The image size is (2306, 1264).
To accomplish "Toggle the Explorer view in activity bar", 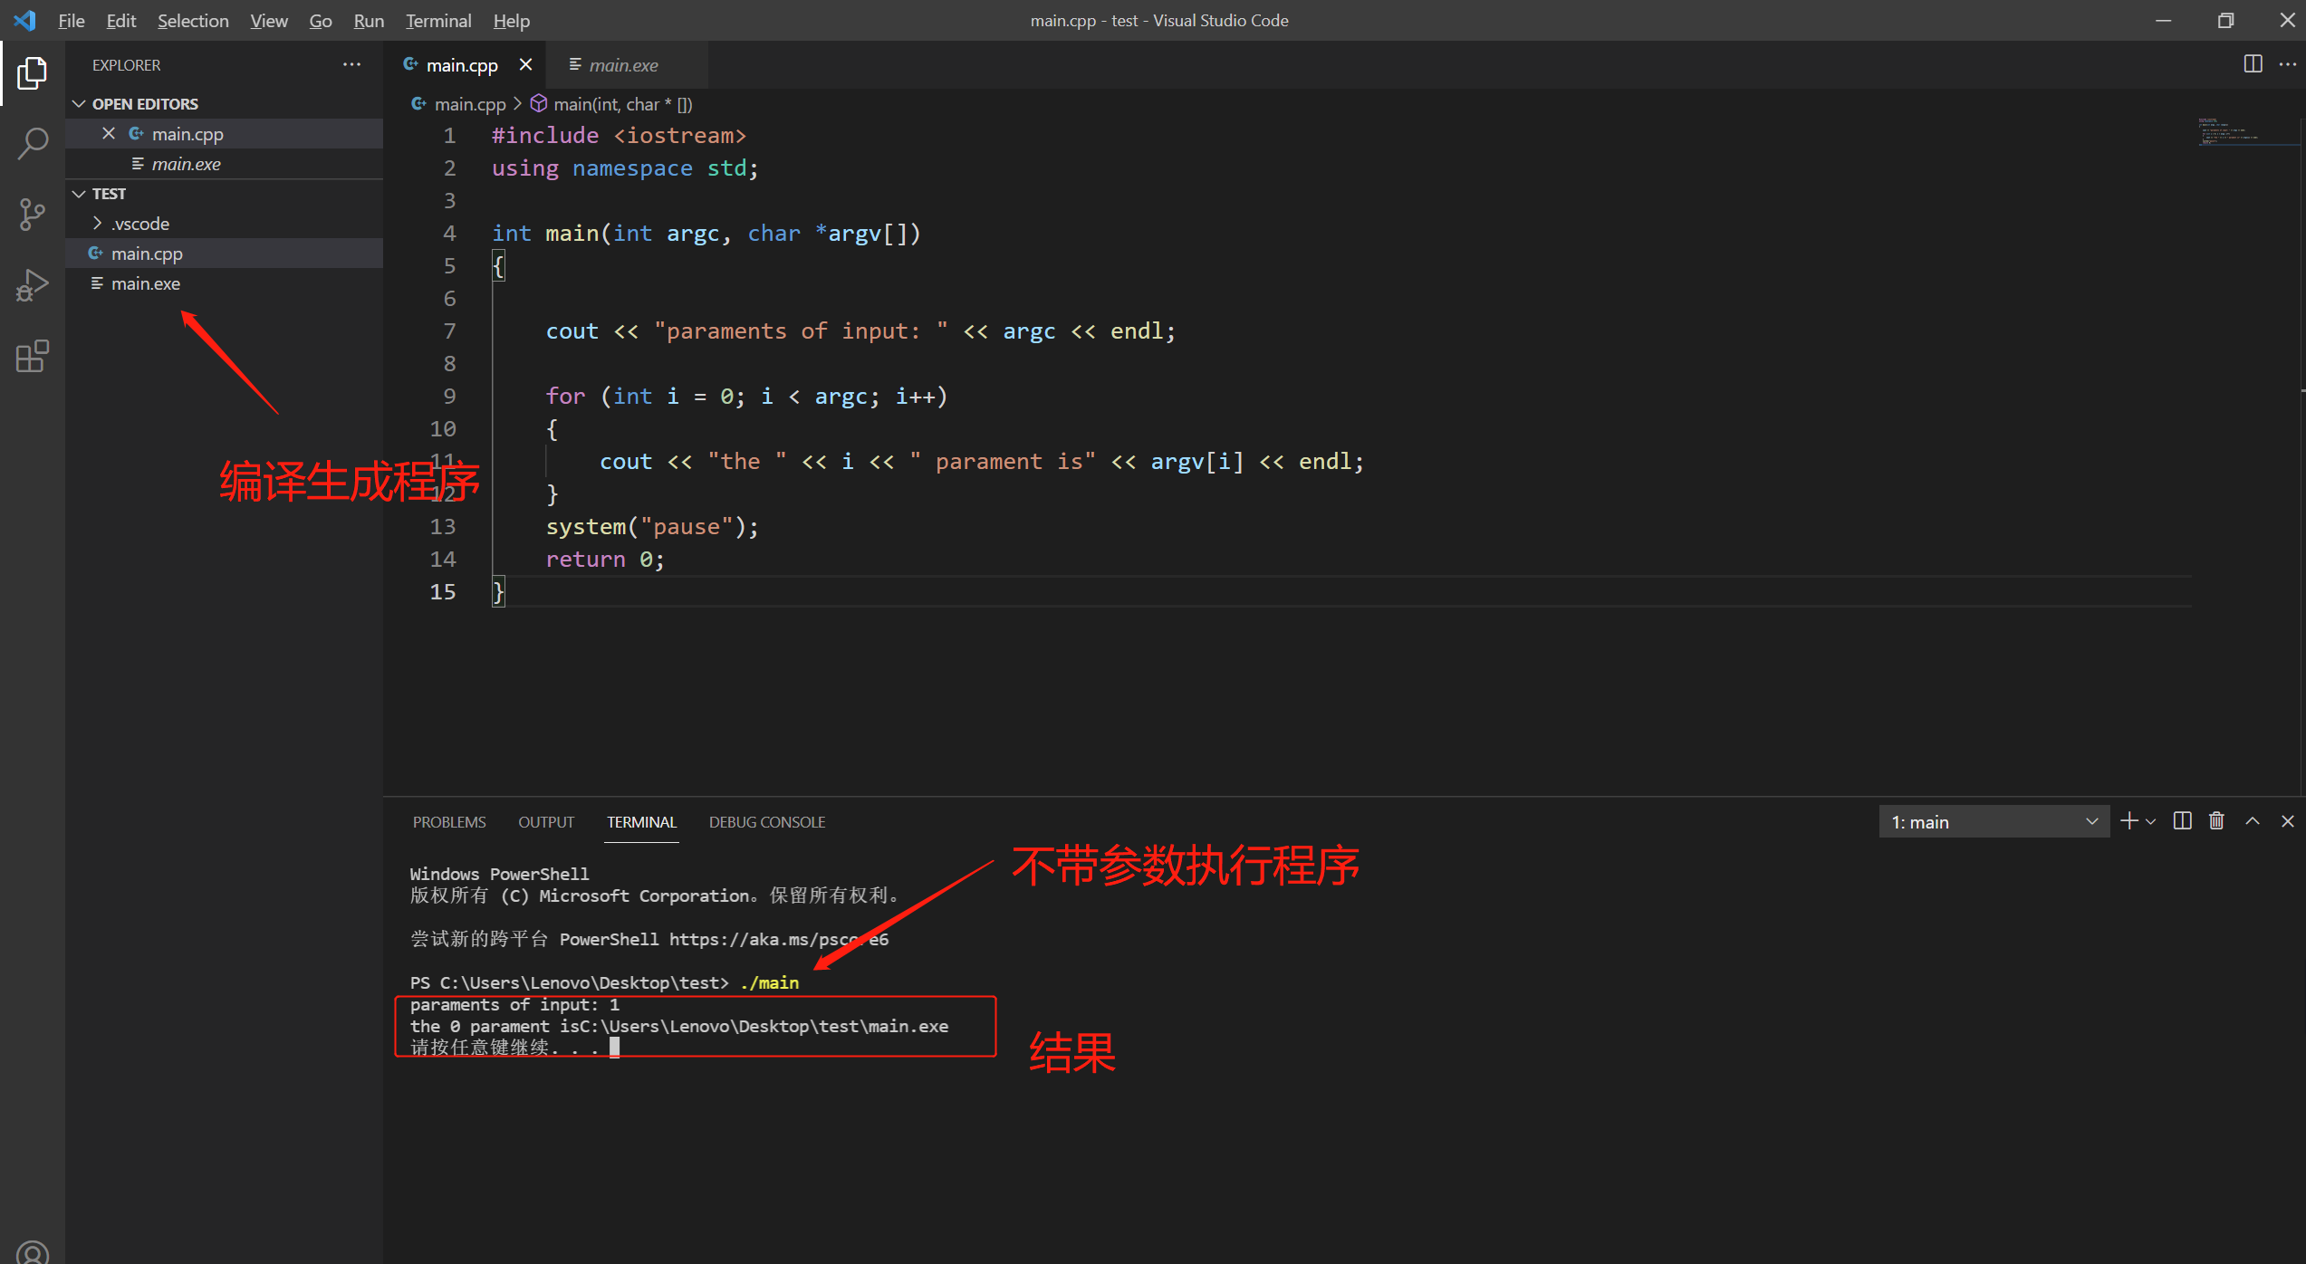I will (33, 72).
